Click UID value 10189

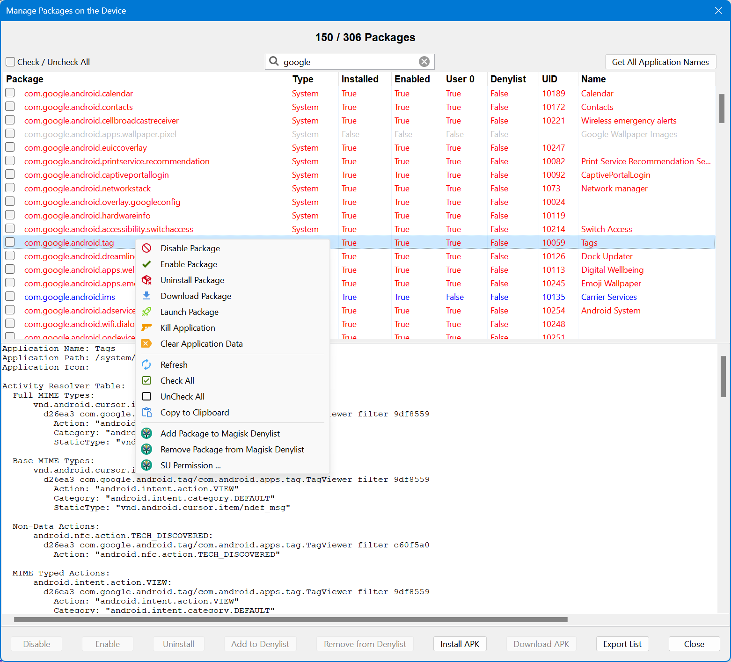coord(554,94)
